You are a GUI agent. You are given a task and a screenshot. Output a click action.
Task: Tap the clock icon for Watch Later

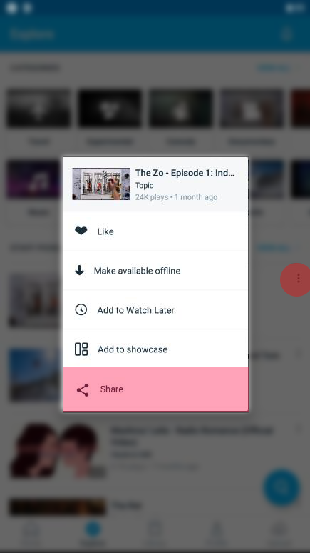(x=81, y=309)
